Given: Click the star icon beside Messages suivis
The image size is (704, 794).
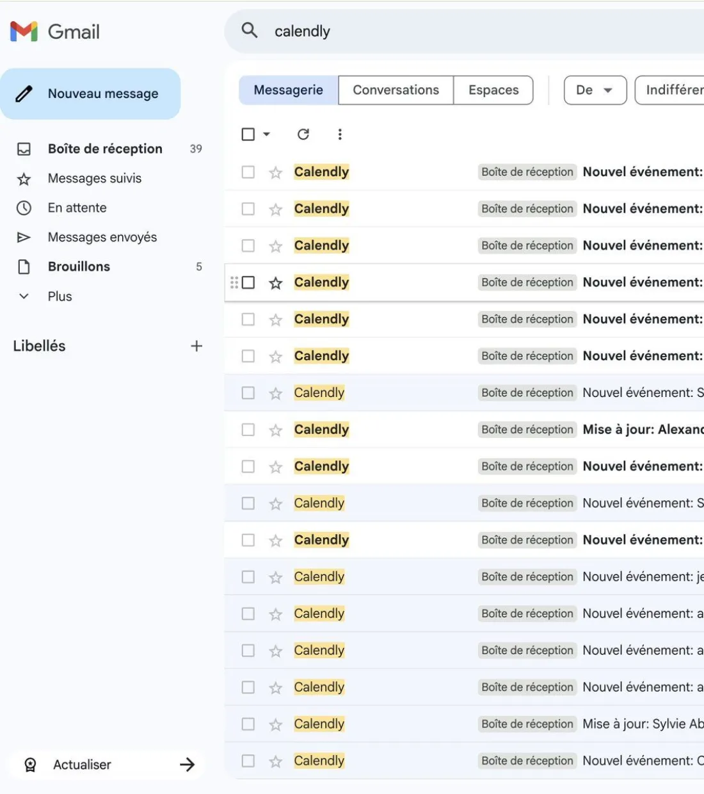Looking at the screenshot, I should [24, 179].
